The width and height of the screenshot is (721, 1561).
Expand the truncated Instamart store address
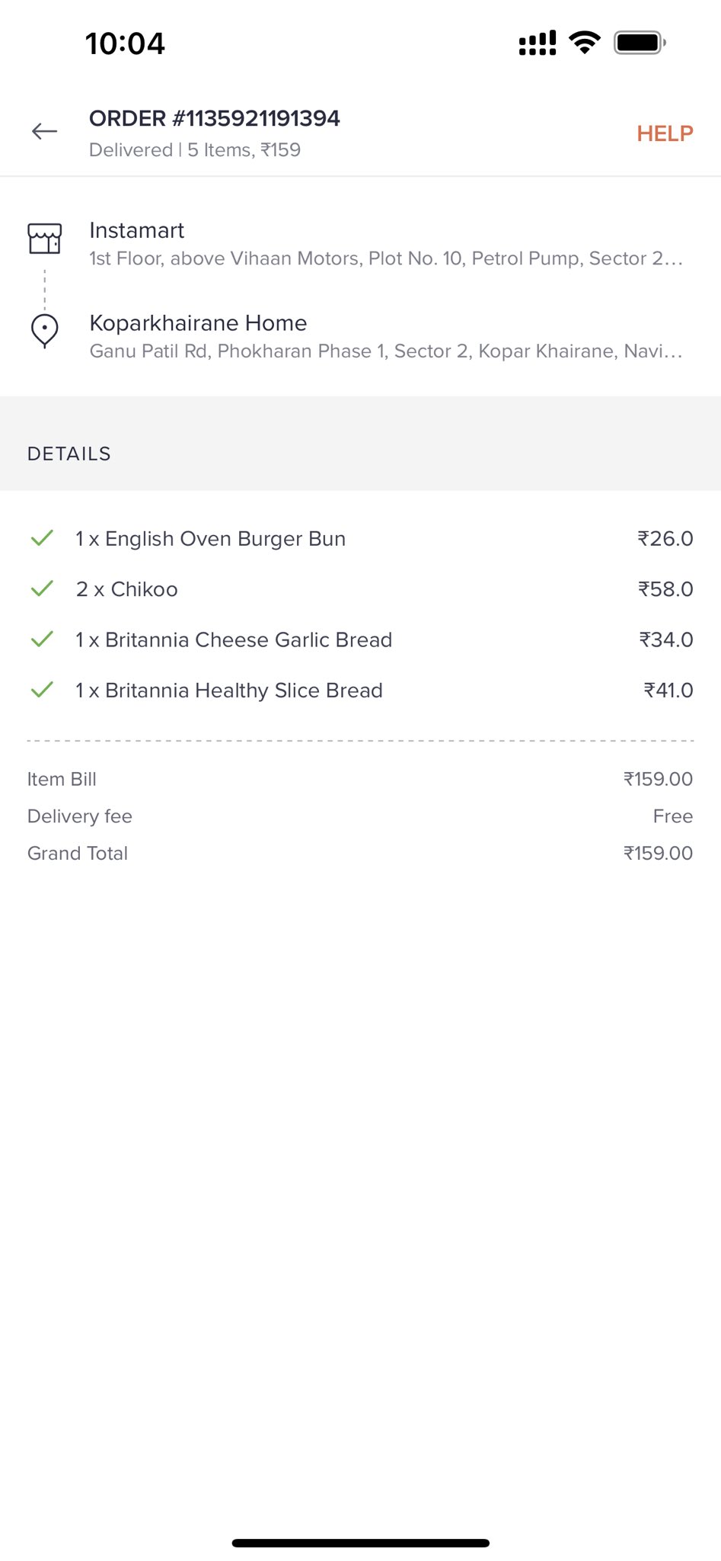(x=386, y=258)
